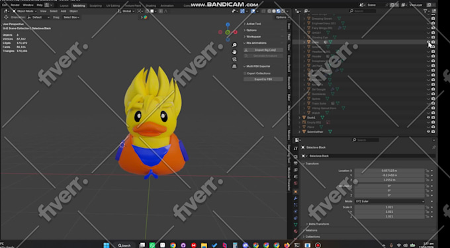
Task: Toggle render camera icon for Duck1
Action: coord(433,118)
